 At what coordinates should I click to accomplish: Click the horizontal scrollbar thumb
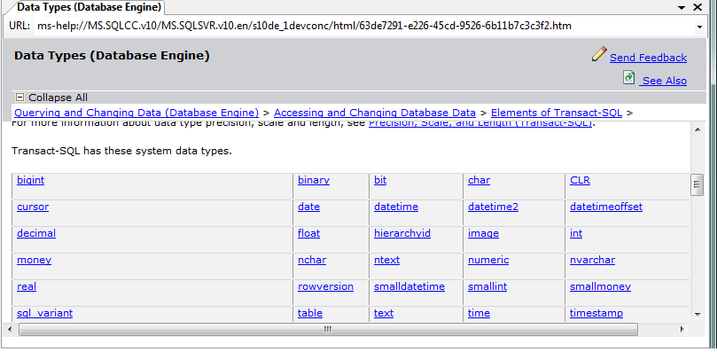(x=328, y=329)
